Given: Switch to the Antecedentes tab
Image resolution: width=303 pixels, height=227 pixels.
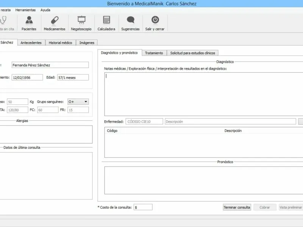Looking at the screenshot, I should coord(31,43).
